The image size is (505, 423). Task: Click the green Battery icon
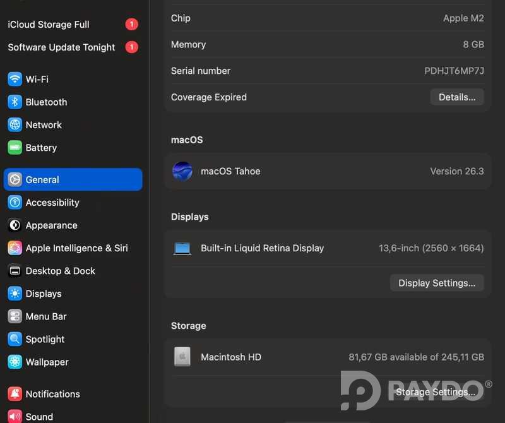click(15, 148)
